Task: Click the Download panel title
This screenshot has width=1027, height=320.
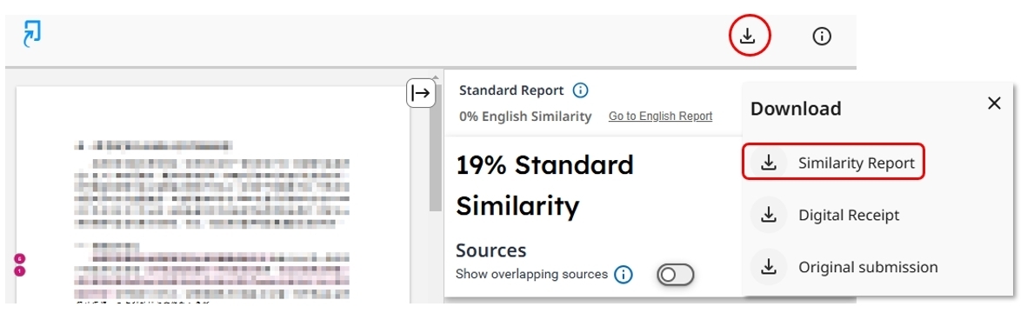Action: coord(796,108)
